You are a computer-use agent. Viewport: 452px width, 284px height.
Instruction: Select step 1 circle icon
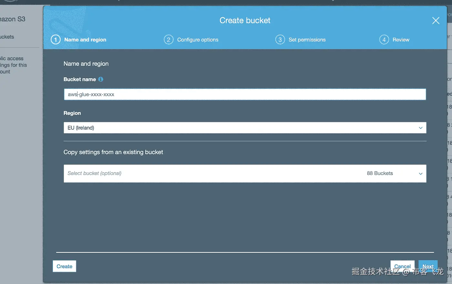pos(56,40)
